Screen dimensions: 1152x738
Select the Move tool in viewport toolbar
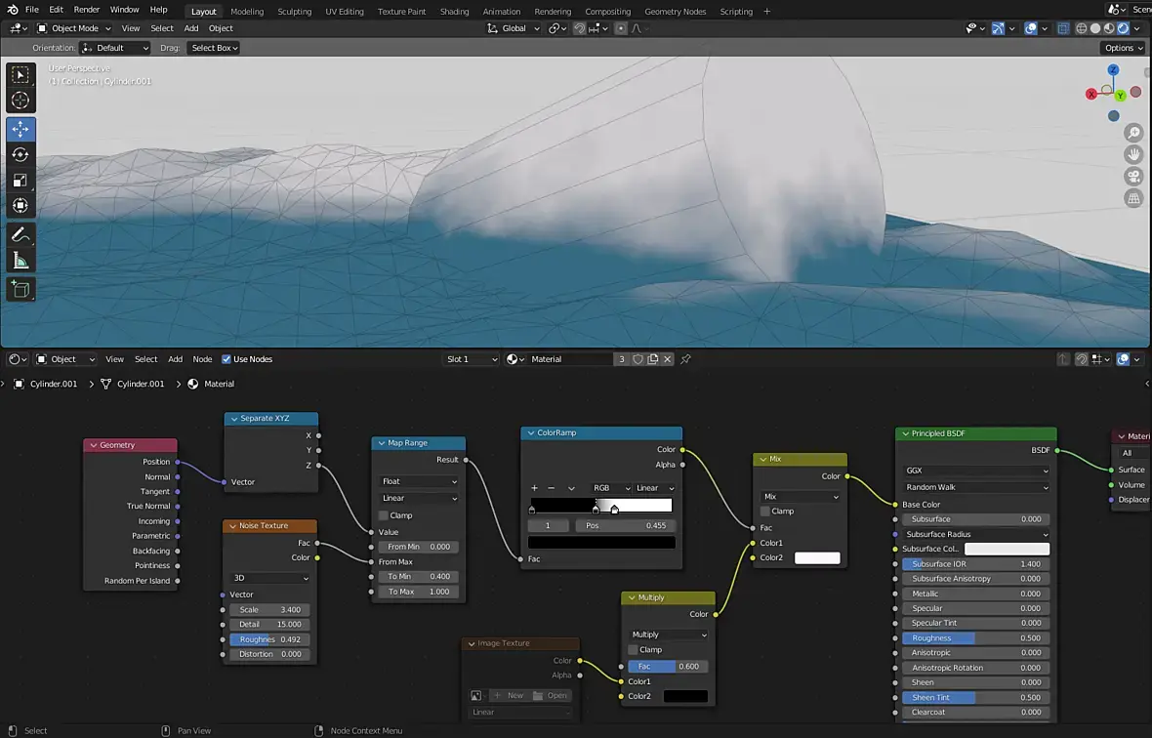click(x=21, y=129)
